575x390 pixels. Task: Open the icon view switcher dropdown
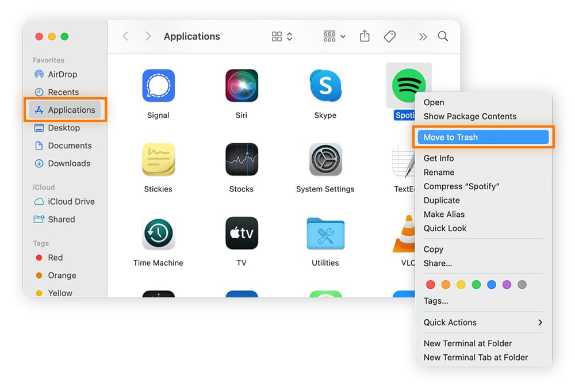(x=282, y=36)
